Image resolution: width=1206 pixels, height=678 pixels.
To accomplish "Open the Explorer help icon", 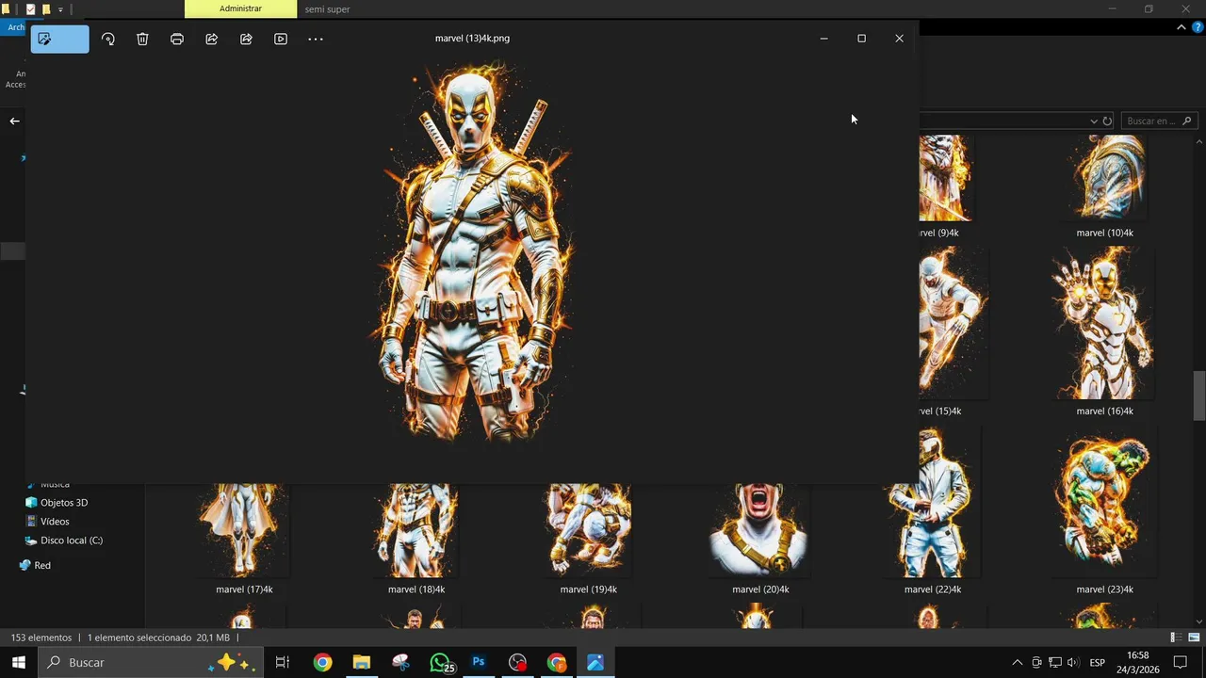I will (1198, 27).
